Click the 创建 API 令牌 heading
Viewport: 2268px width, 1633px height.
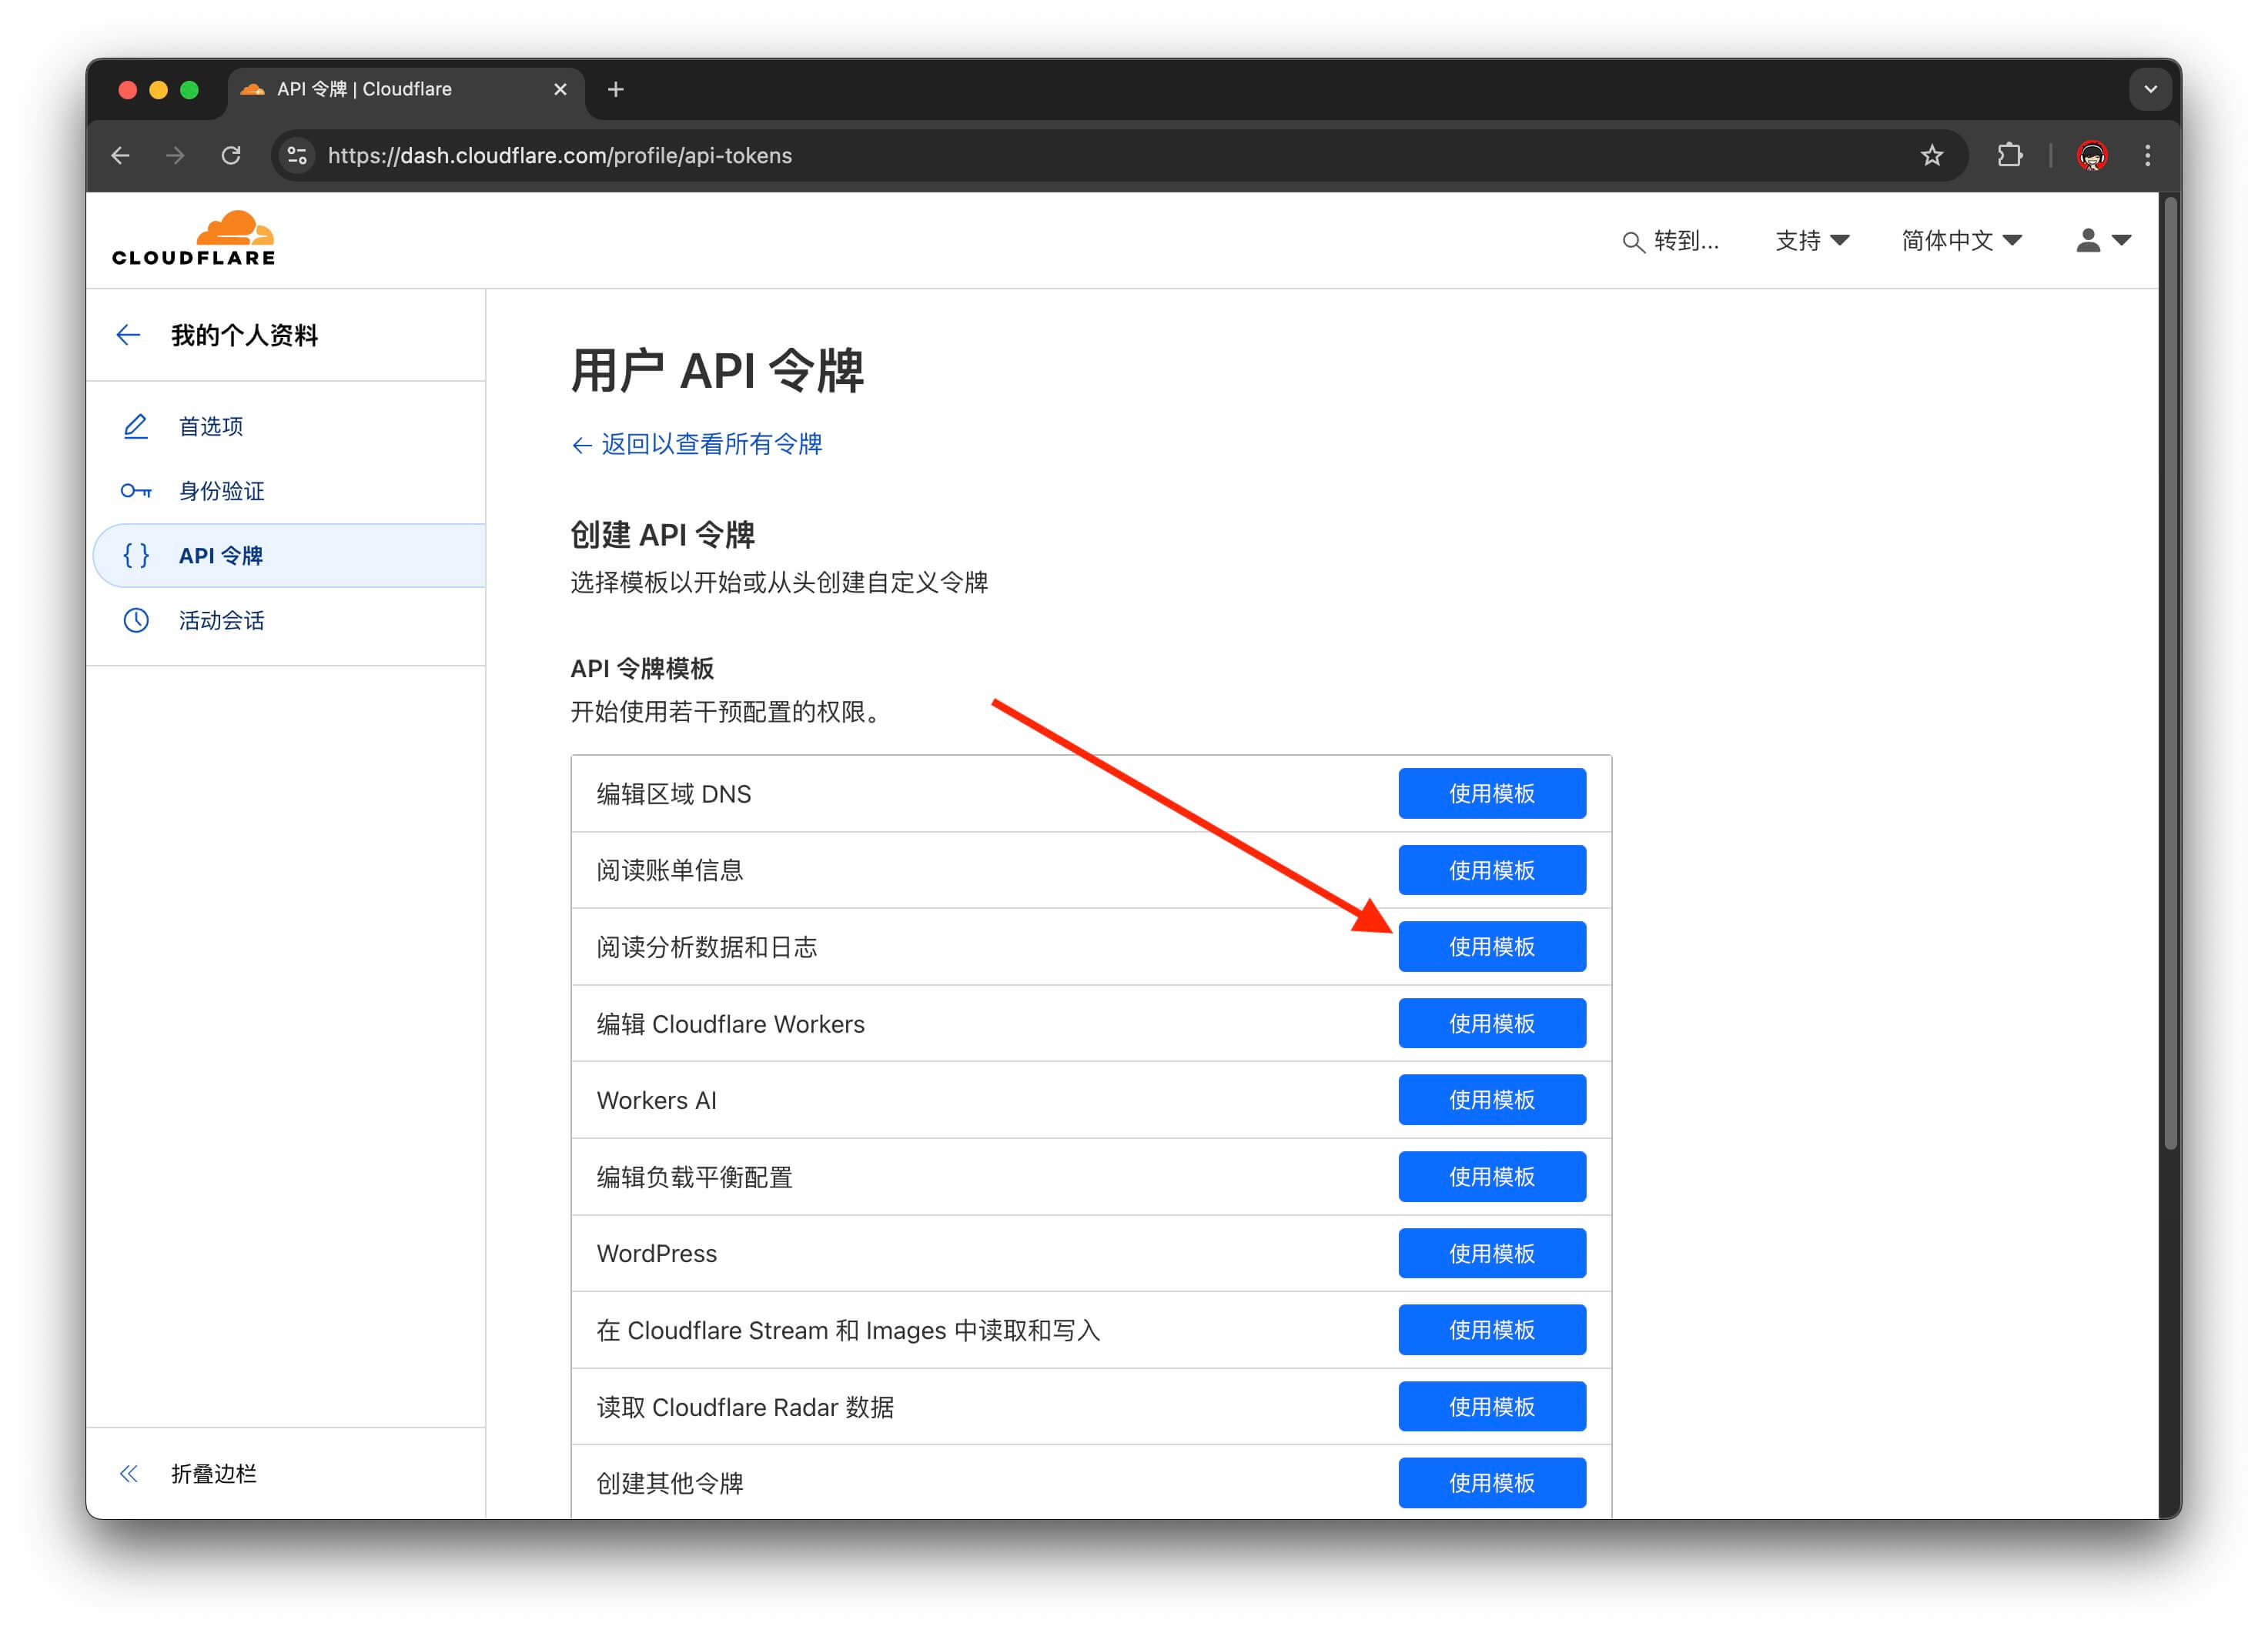662,535
